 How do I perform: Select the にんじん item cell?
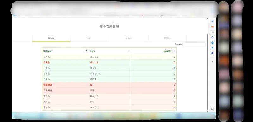pyautogui.click(x=110, y=96)
